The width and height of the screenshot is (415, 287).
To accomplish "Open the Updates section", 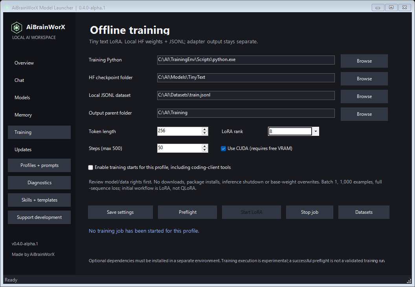I will click(23, 149).
